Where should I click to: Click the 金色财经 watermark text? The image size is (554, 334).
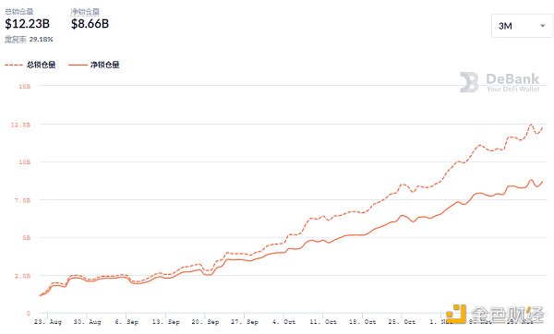[x=507, y=315]
